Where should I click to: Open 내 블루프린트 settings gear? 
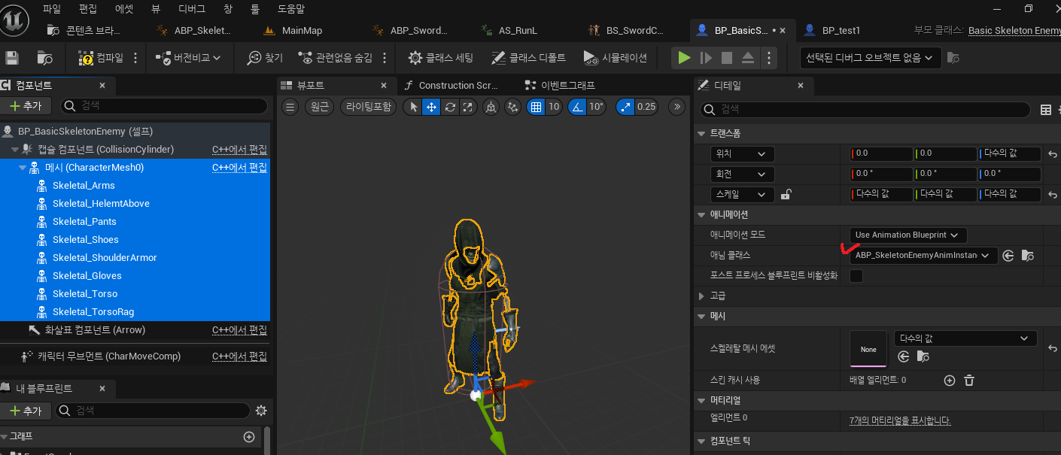(x=261, y=411)
